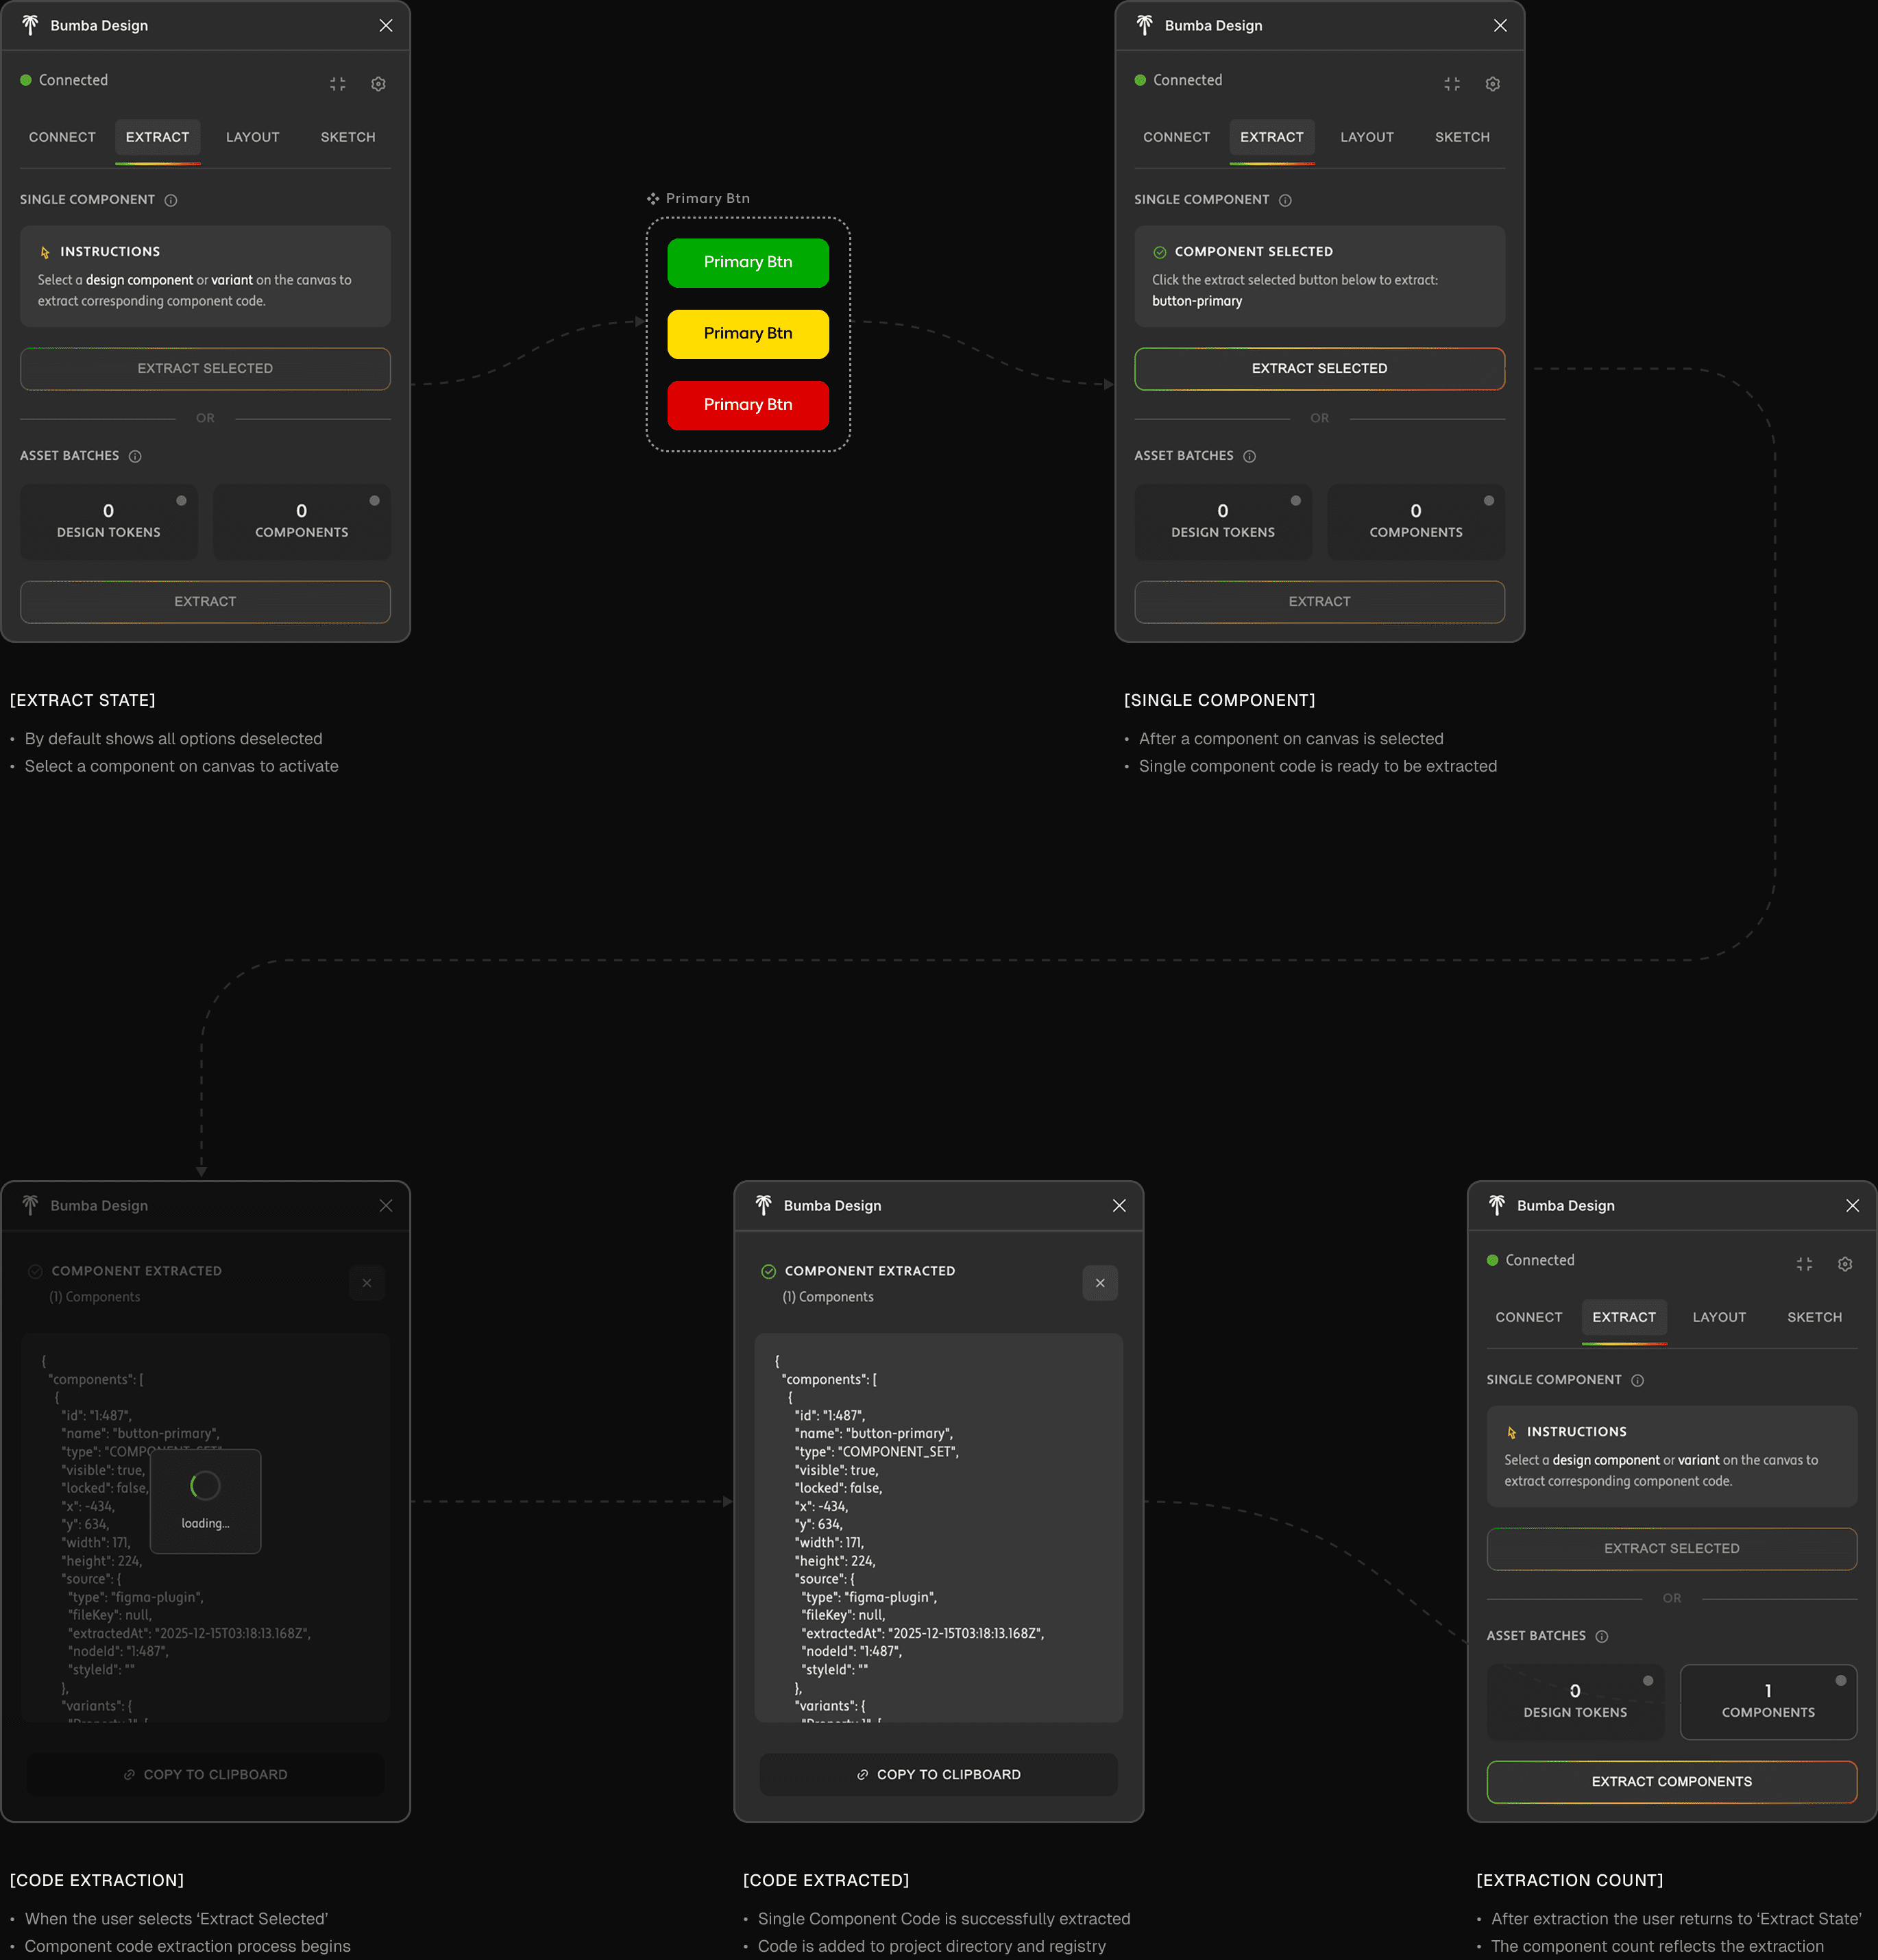The image size is (1878, 1960).
Task: Open Connect tab in bottom-right panel
Action: pyautogui.click(x=1528, y=1317)
